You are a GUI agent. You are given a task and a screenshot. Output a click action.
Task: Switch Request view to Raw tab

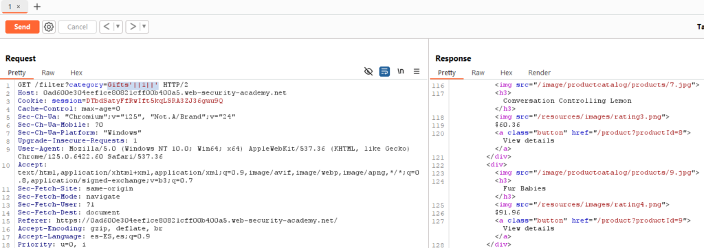pos(48,73)
